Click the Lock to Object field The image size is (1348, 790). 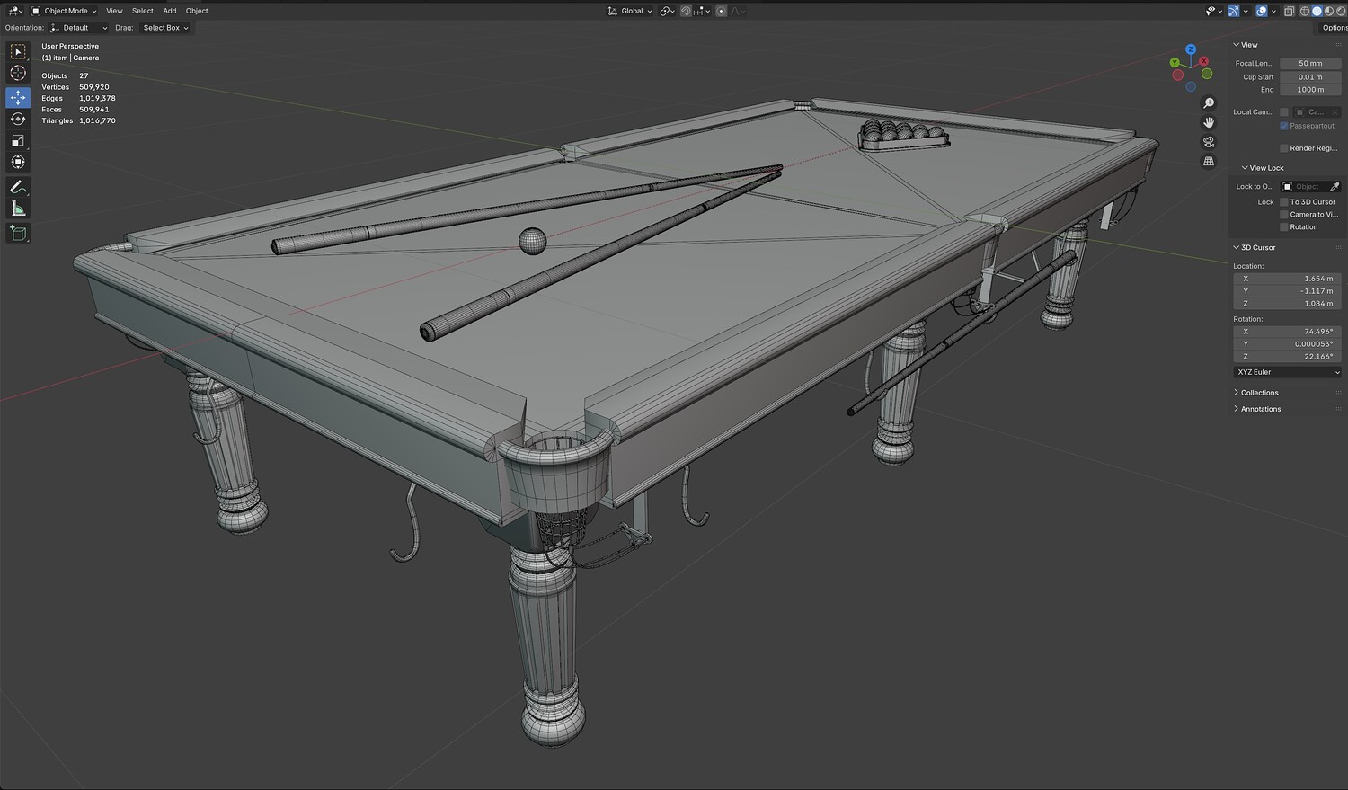coord(1311,187)
